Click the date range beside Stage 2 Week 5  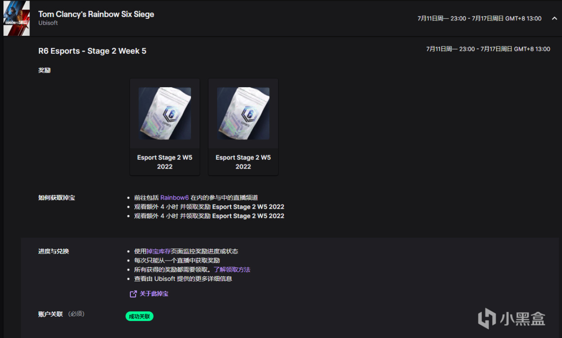488,49
